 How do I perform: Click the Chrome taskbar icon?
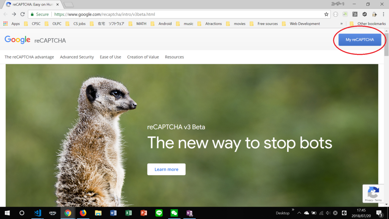(68, 213)
